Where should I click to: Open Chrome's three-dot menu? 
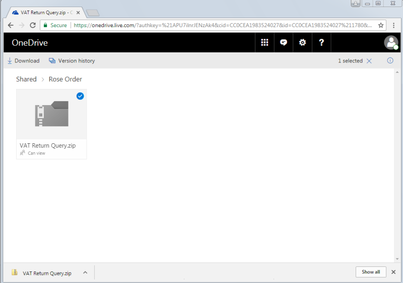click(394, 25)
